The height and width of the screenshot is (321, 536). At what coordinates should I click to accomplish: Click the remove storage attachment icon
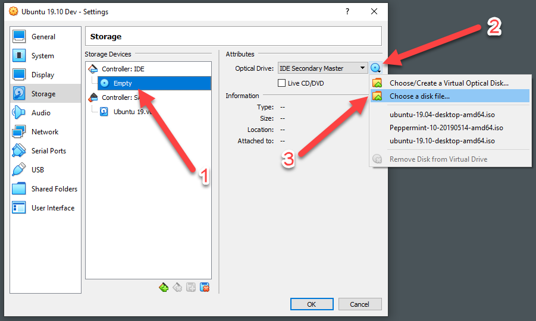[205, 288]
